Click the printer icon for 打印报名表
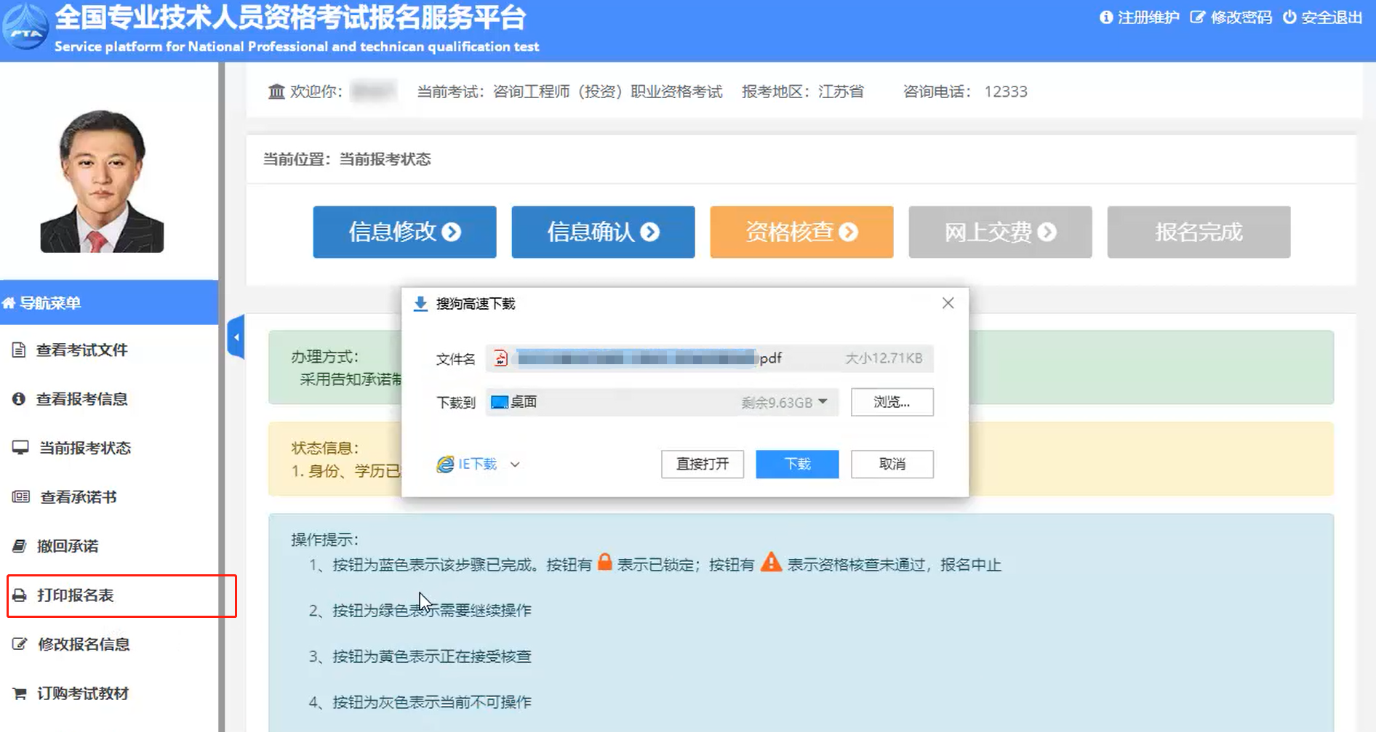This screenshot has width=1376, height=732. [20, 595]
